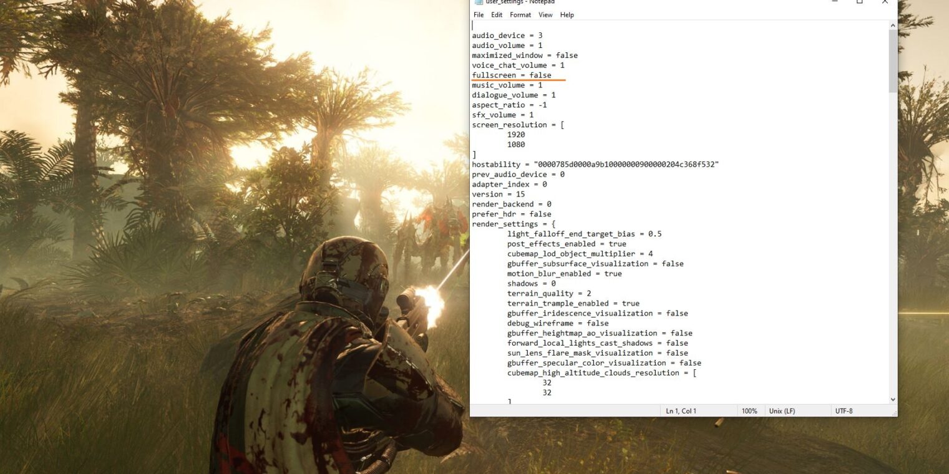
Task: Click the resolution value 1080
Action: 516,145
